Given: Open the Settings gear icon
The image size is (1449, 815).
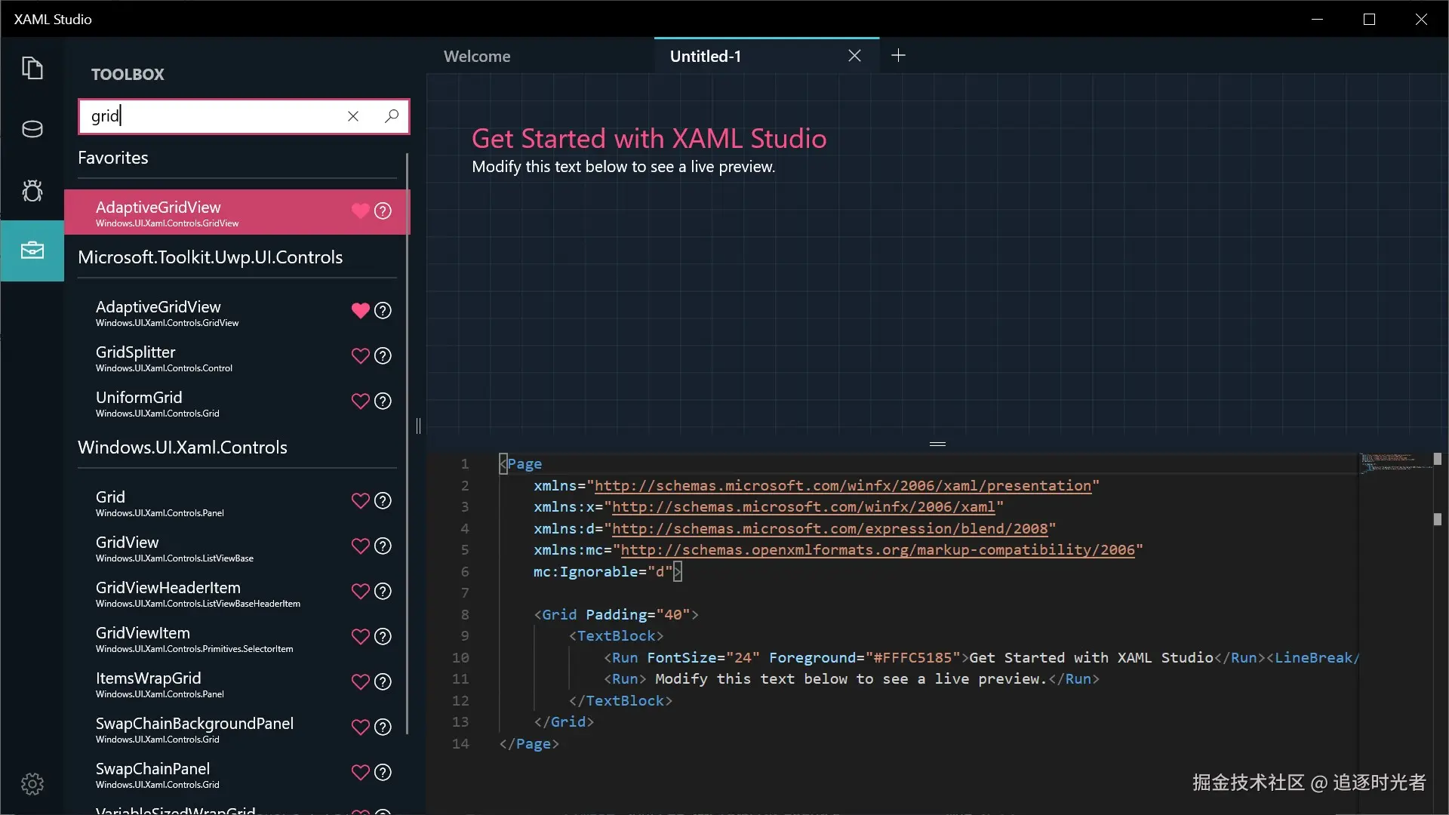Looking at the screenshot, I should tap(32, 784).
